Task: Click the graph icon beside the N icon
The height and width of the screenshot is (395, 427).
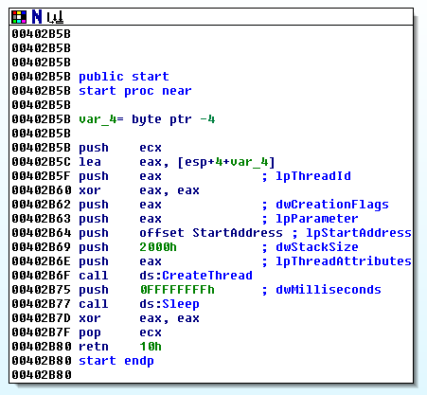Action: coord(55,17)
